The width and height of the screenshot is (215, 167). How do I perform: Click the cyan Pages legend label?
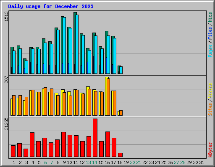pyautogui.click(x=210, y=51)
